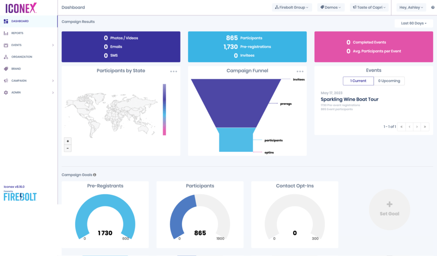Click the Dashboard grid icon in sidebar
Image resolution: width=437 pixels, height=256 pixels.
pyautogui.click(x=6, y=21)
